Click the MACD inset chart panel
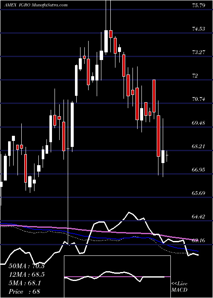This screenshot has height=298, width=213. pyautogui.click(x=117, y=277)
